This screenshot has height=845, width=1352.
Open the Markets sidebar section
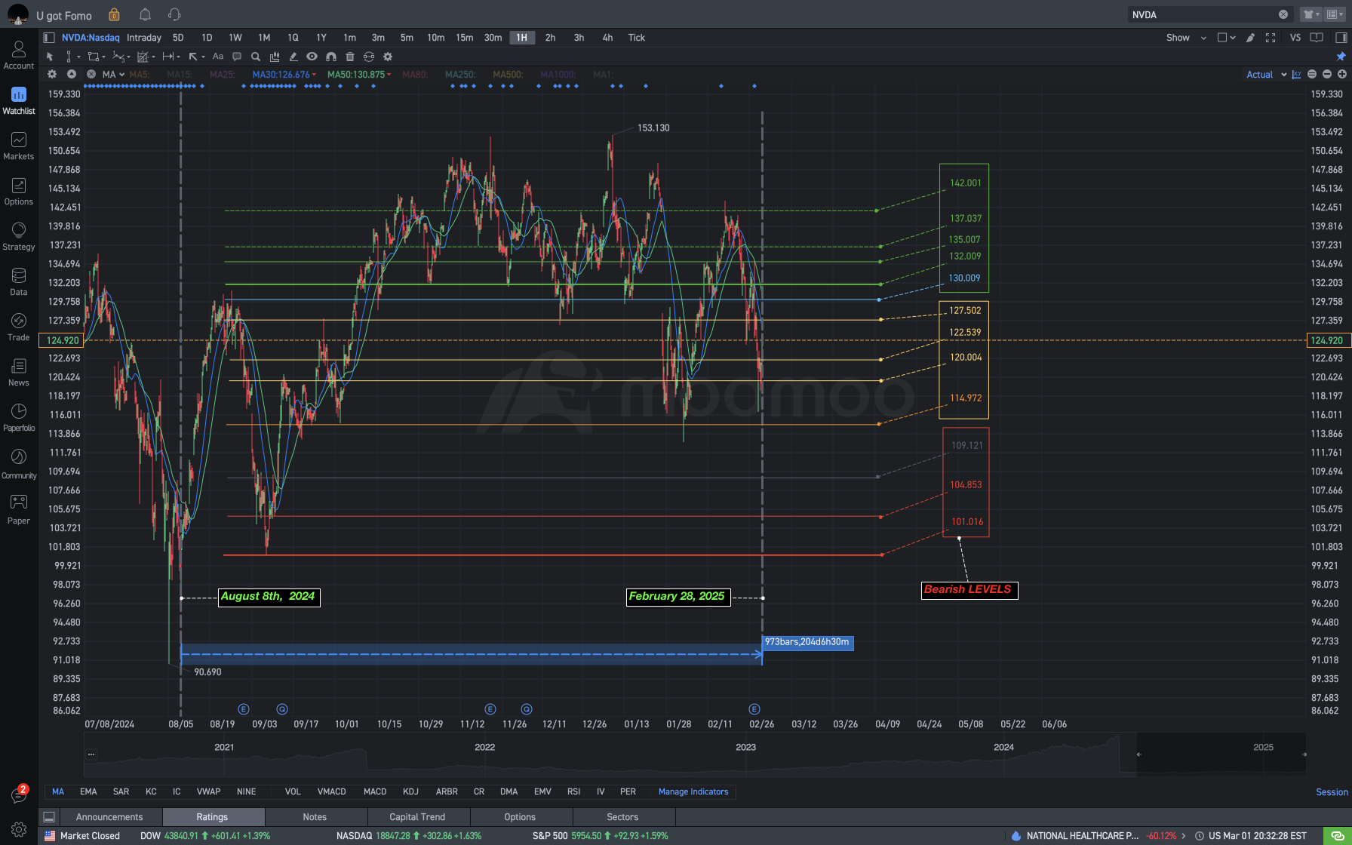click(19, 146)
